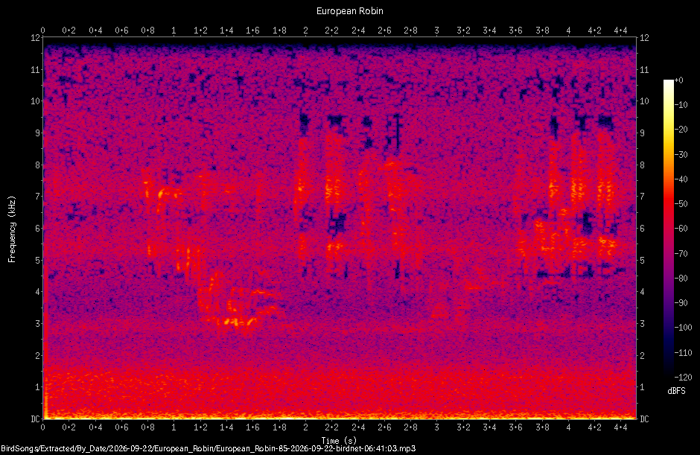The height and width of the screenshot is (455, 700).
Task: Click the "-30" colorbar value
Action: click(x=681, y=154)
